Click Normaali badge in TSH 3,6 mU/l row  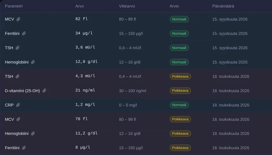click(x=179, y=48)
